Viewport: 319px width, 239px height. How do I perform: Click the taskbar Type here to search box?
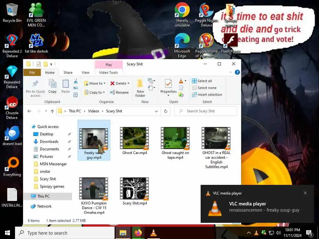(65, 233)
